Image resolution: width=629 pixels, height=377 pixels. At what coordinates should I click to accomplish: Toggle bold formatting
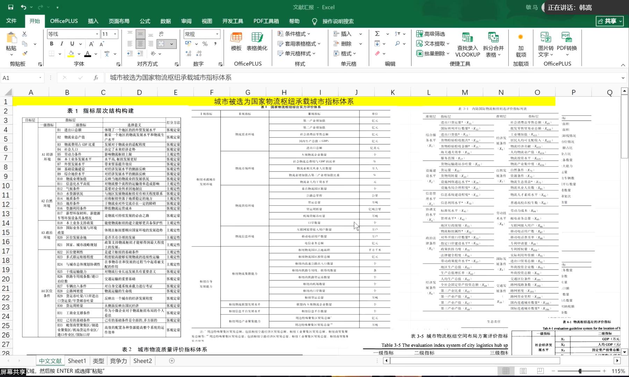(52, 44)
